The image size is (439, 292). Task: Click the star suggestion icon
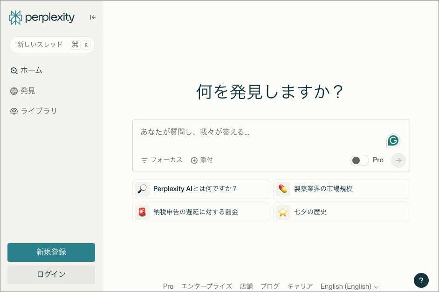(x=283, y=212)
